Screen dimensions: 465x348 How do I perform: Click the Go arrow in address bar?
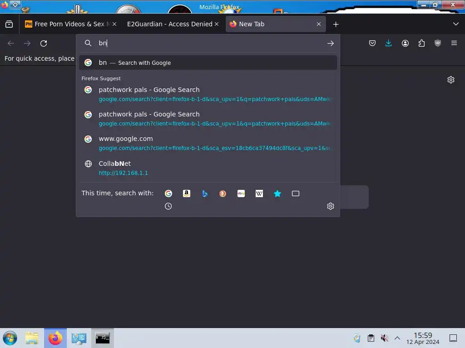(x=331, y=43)
